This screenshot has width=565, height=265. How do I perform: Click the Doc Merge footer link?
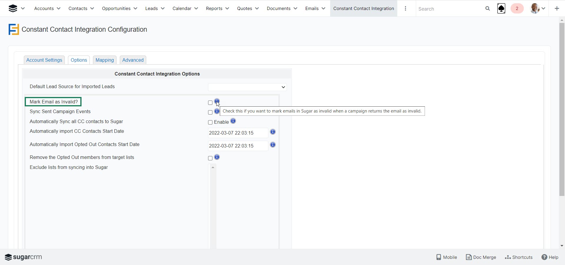coord(481,257)
